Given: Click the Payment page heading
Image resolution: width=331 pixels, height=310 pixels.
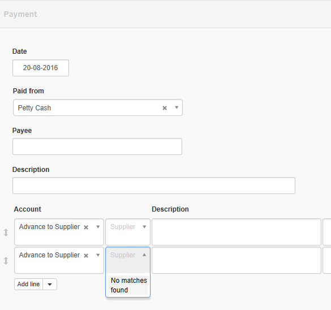Looking at the screenshot, I should point(20,14).
